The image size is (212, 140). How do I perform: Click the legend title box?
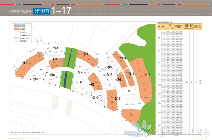coord(19,26)
